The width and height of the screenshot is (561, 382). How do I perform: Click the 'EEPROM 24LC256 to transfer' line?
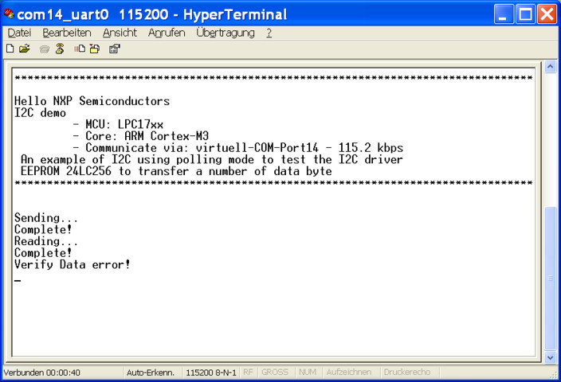pos(176,171)
